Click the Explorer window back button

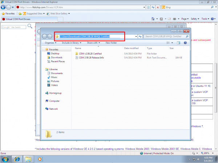(x=44, y=36)
